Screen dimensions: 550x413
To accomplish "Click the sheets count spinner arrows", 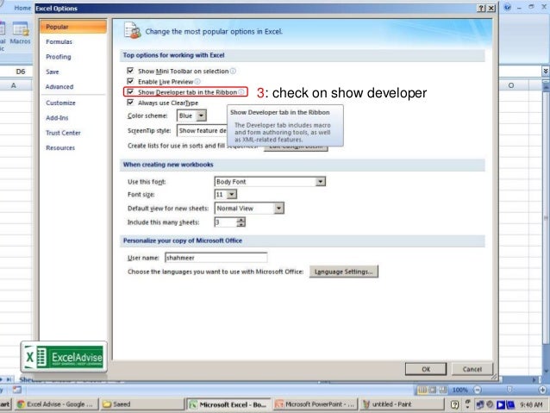I will 241,222.
